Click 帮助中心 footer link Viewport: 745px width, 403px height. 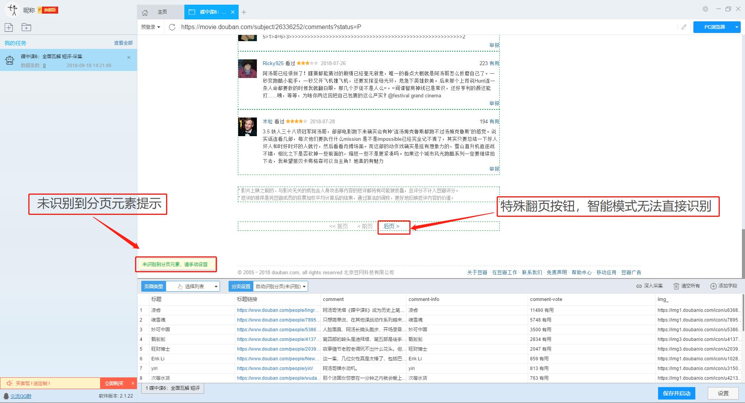[582, 272]
